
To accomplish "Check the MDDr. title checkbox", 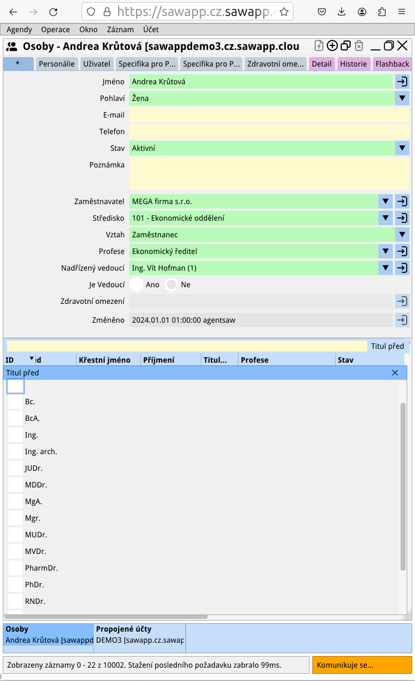I will click(16, 485).
